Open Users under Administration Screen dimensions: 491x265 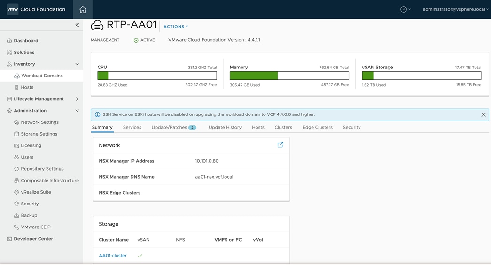tap(27, 157)
